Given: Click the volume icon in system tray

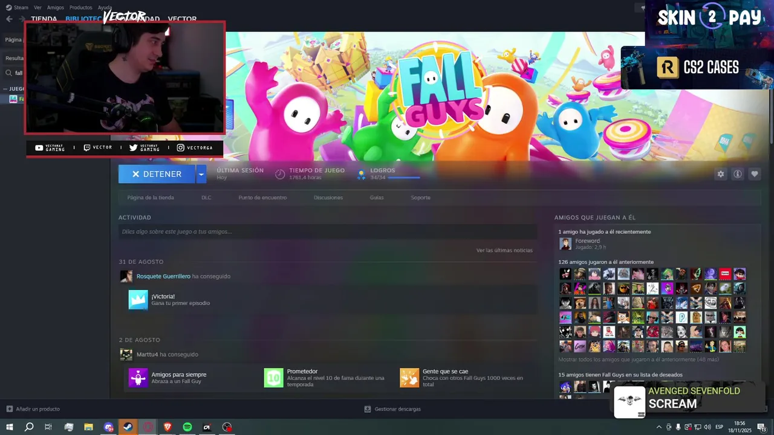Looking at the screenshot, I should pyautogui.click(x=708, y=427).
